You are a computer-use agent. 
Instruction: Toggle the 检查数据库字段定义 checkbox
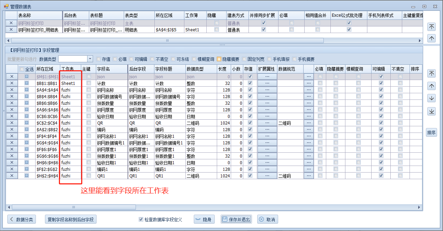click(141, 220)
